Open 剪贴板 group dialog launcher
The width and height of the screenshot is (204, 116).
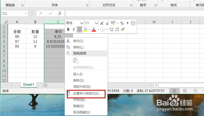point(22,5)
